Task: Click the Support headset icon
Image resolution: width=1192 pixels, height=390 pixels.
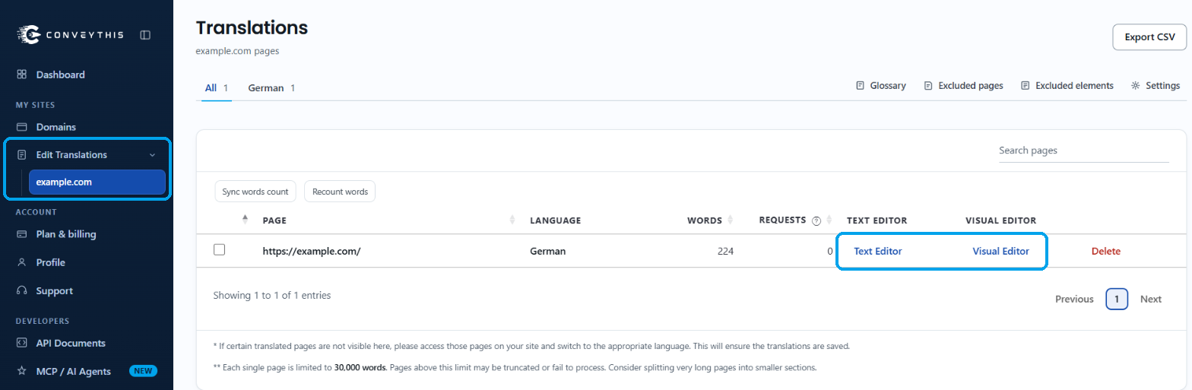Action: [21, 290]
